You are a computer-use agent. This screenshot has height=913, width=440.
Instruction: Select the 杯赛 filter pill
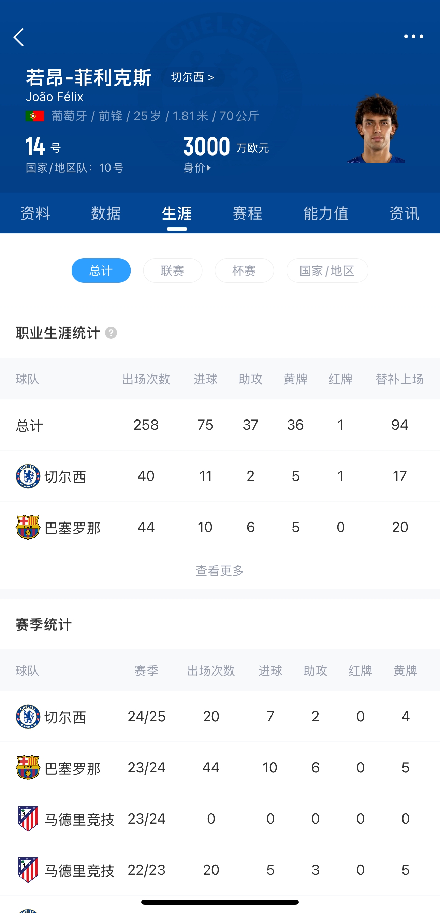(244, 270)
